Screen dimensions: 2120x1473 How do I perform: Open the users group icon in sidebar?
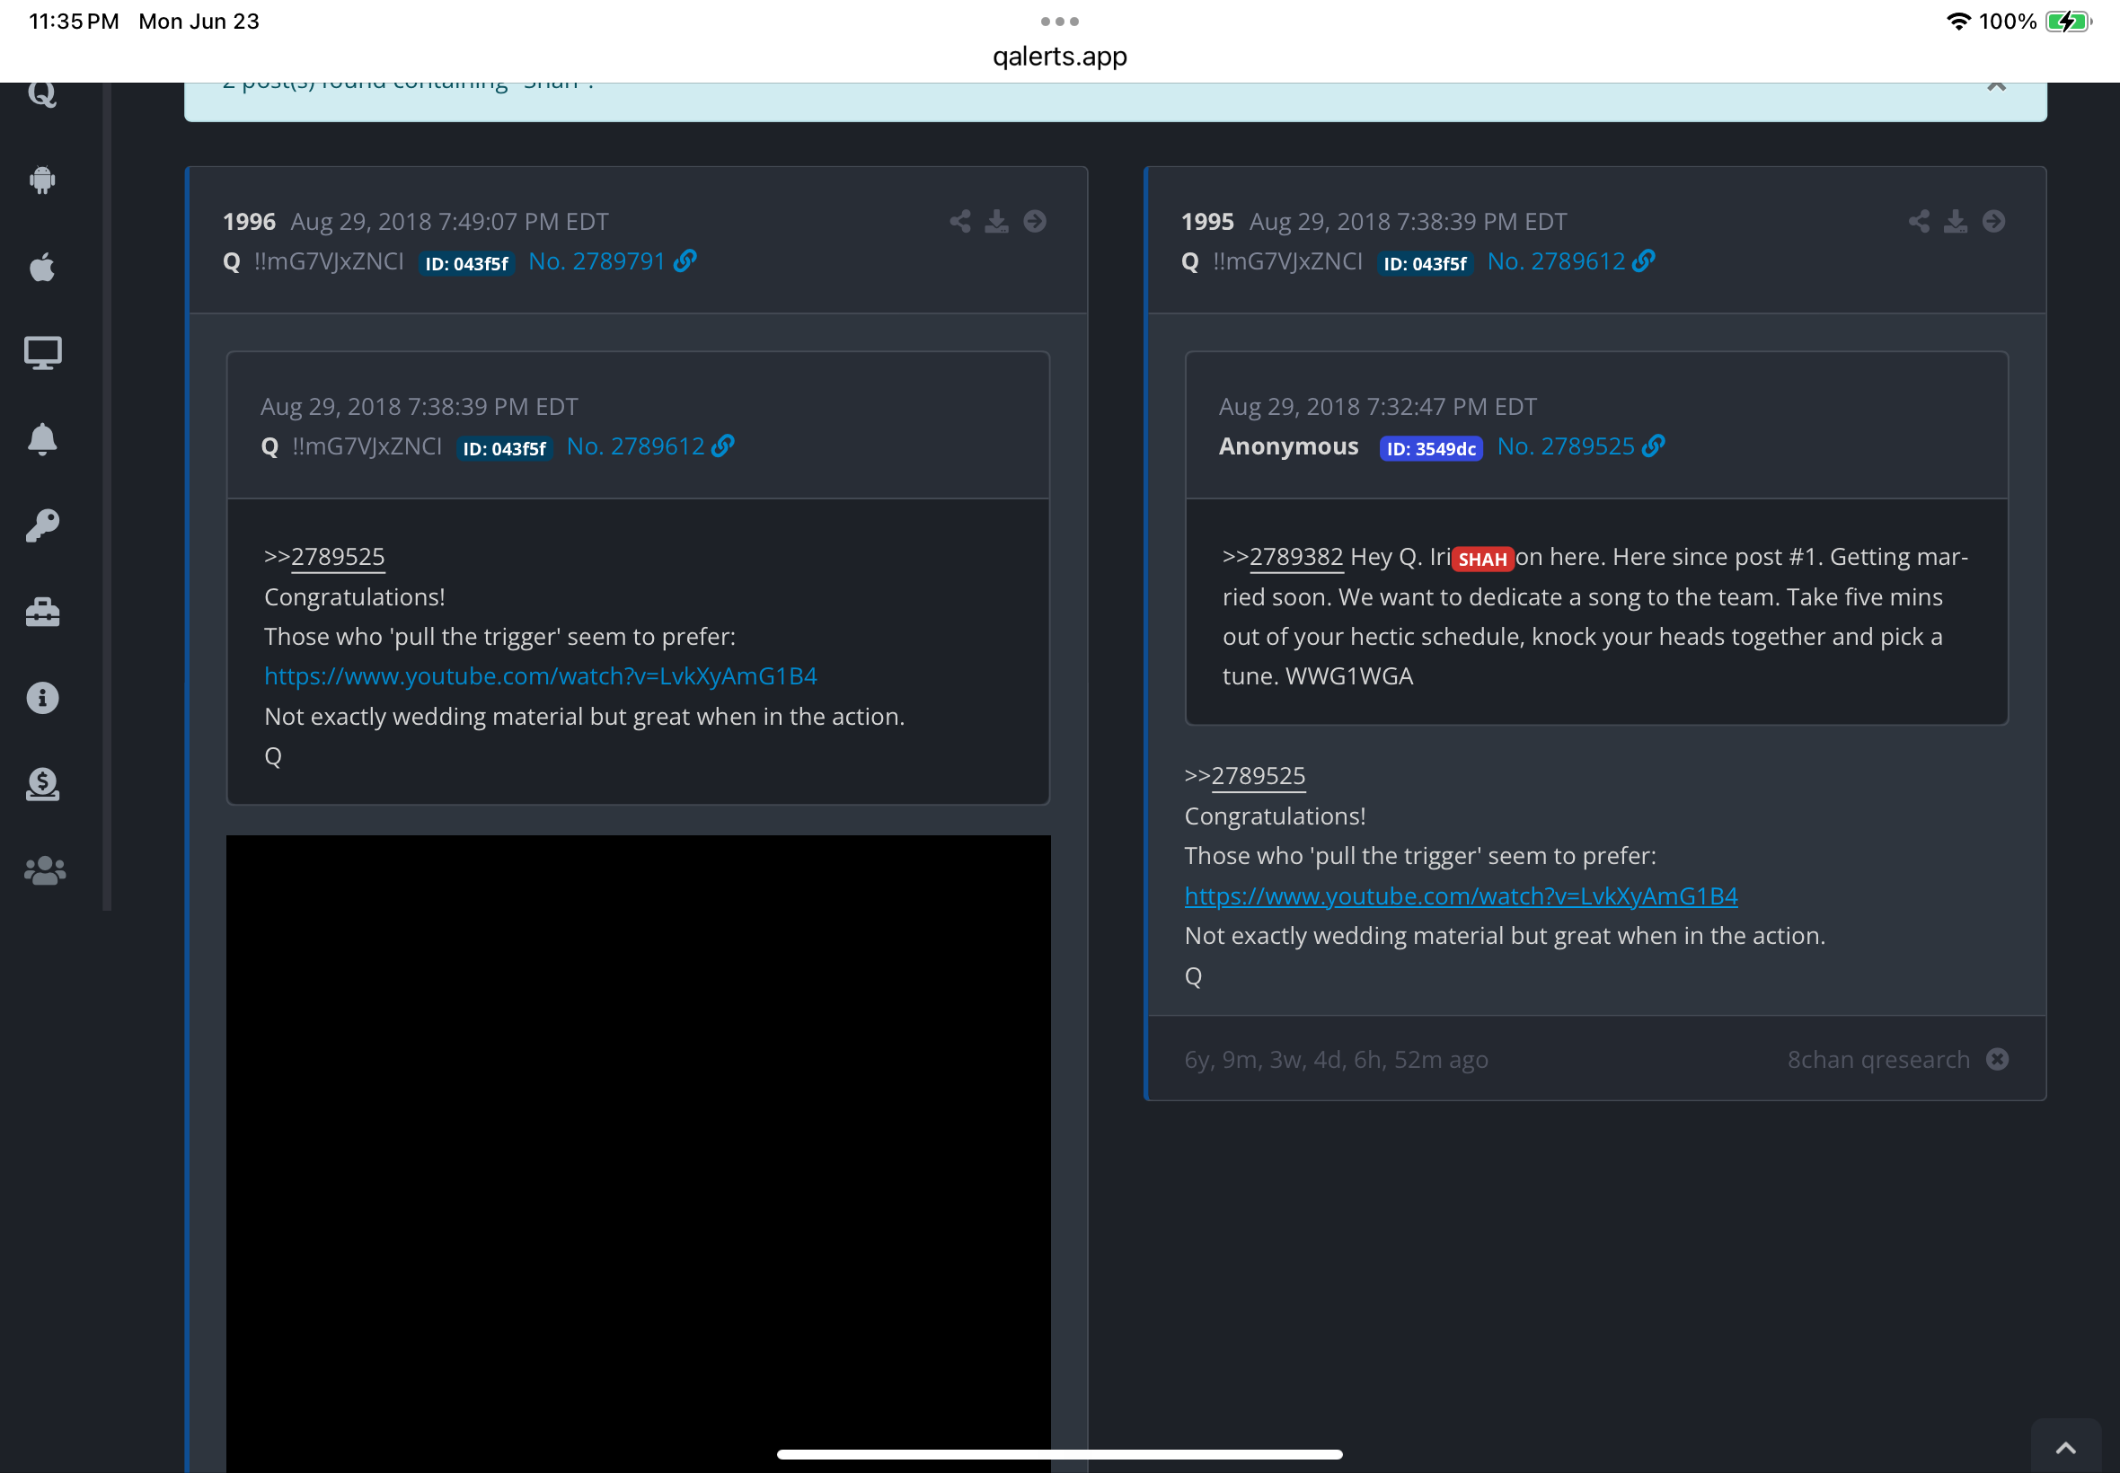[x=44, y=870]
